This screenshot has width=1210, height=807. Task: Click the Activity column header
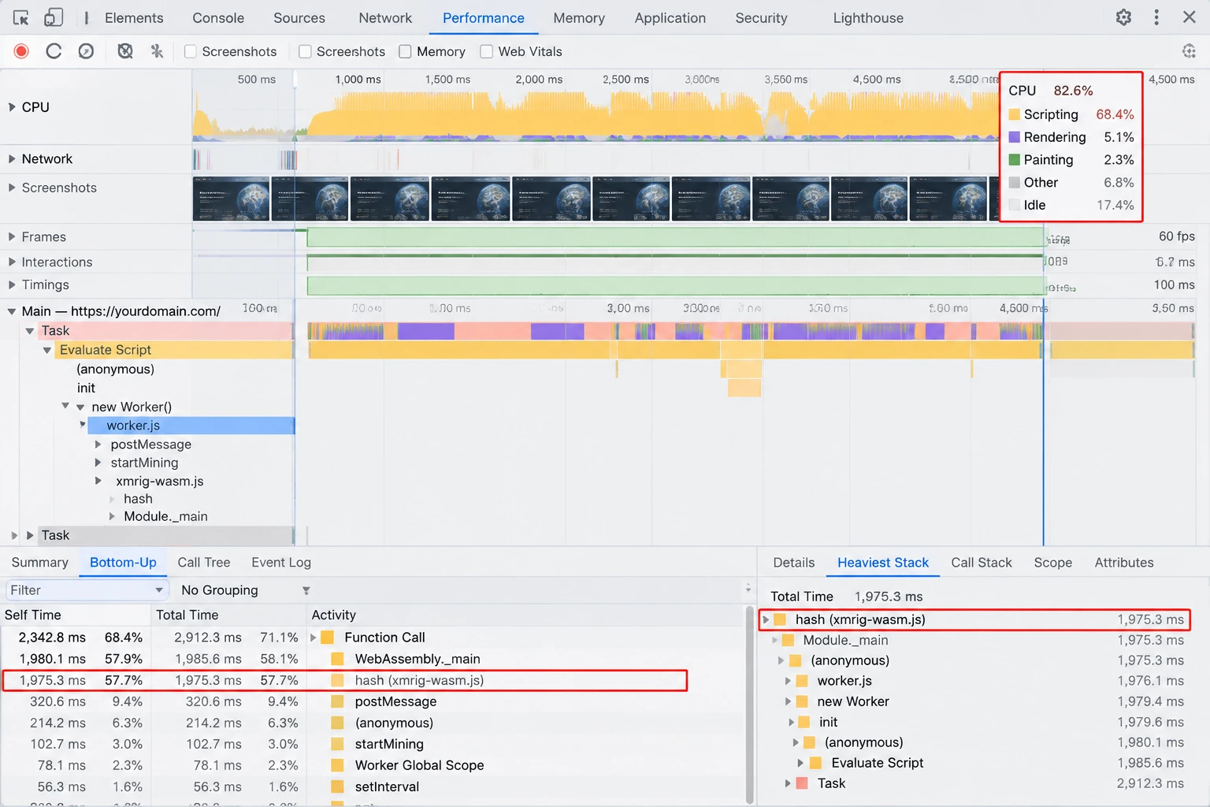(525, 615)
